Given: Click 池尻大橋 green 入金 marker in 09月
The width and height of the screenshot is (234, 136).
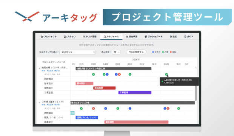Looking at the screenshot, I should tap(166, 74).
